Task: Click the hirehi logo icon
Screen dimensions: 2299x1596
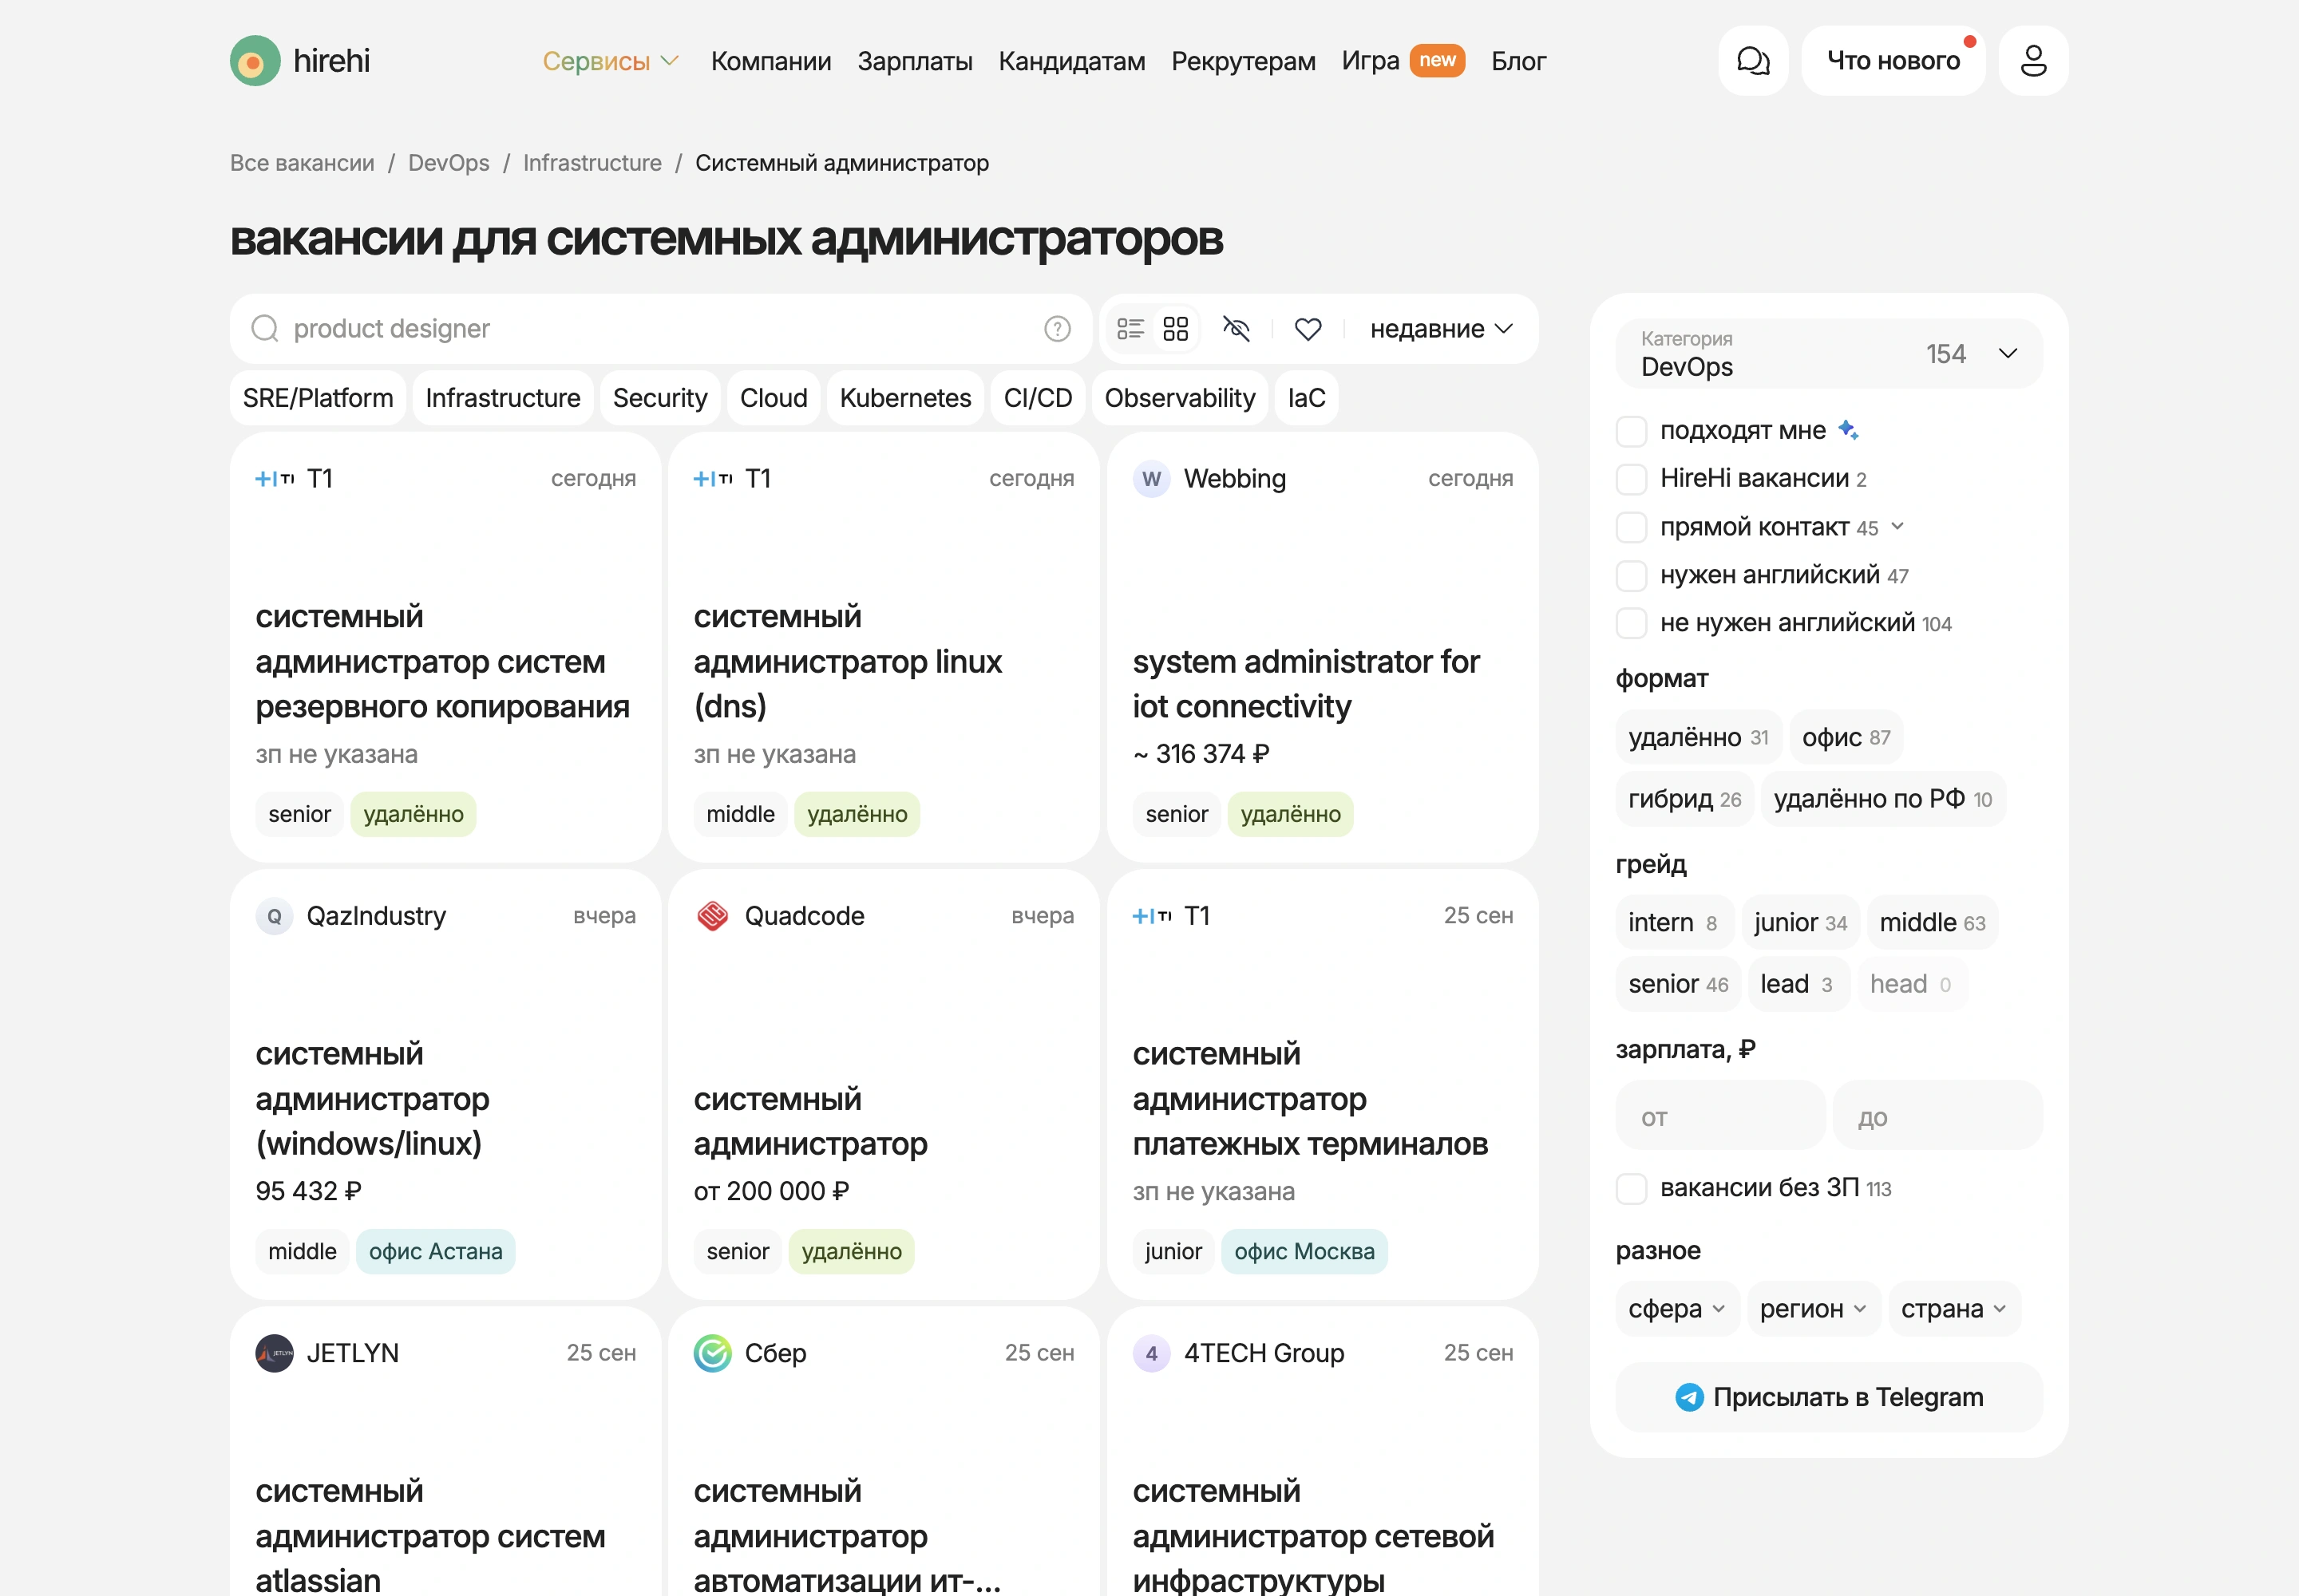Action: point(255,61)
